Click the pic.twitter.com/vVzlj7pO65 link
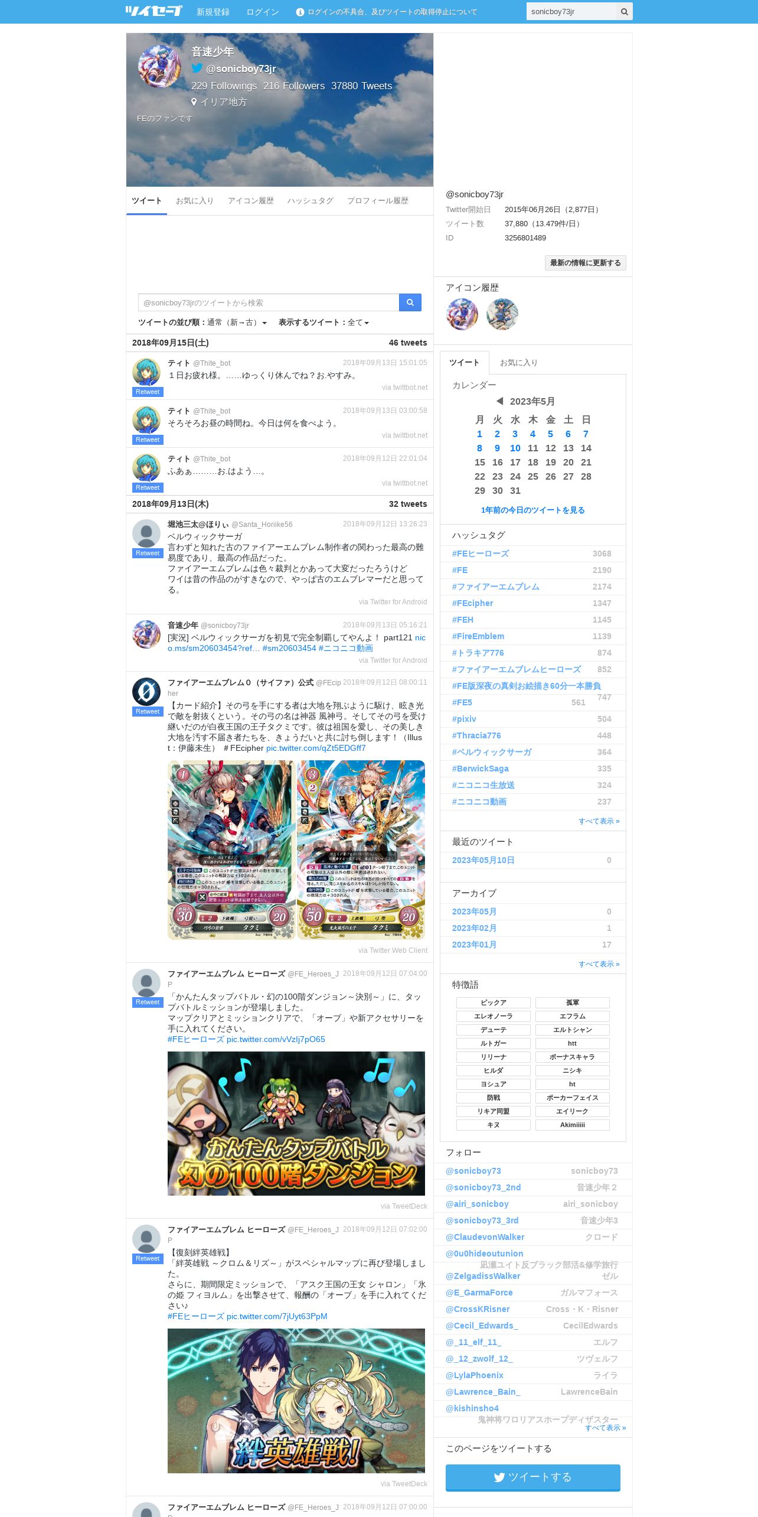This screenshot has height=1517, width=758. (276, 1039)
